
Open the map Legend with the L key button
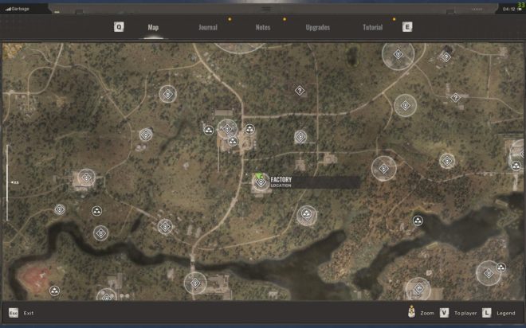[x=499, y=313]
